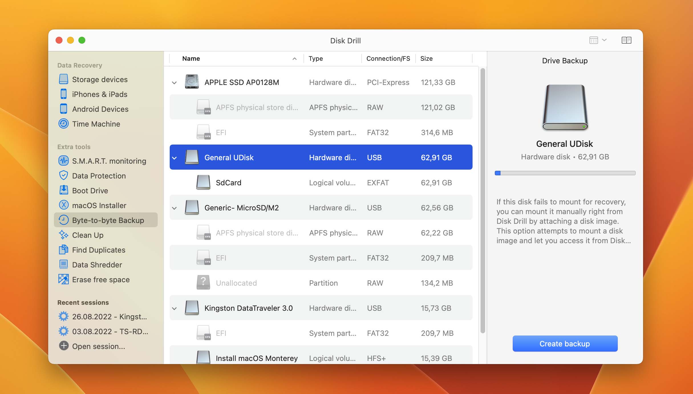Click Kingston DataTraveler 3.0 disk icon
Image resolution: width=693 pixels, height=394 pixels.
coord(192,308)
